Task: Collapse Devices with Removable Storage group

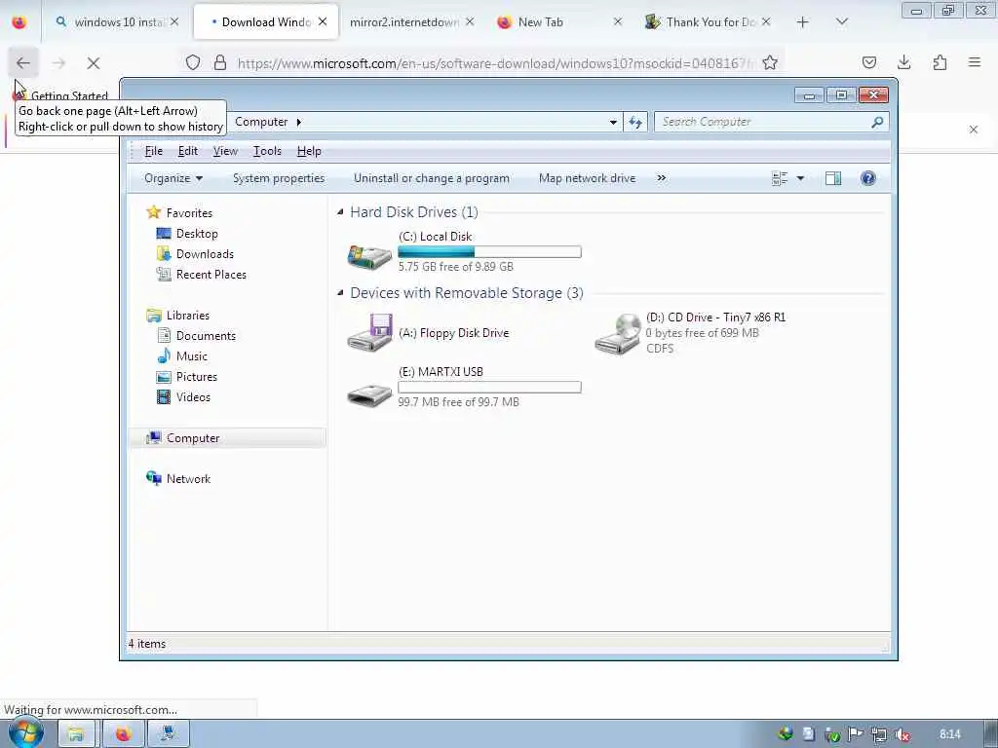Action: pyautogui.click(x=340, y=292)
